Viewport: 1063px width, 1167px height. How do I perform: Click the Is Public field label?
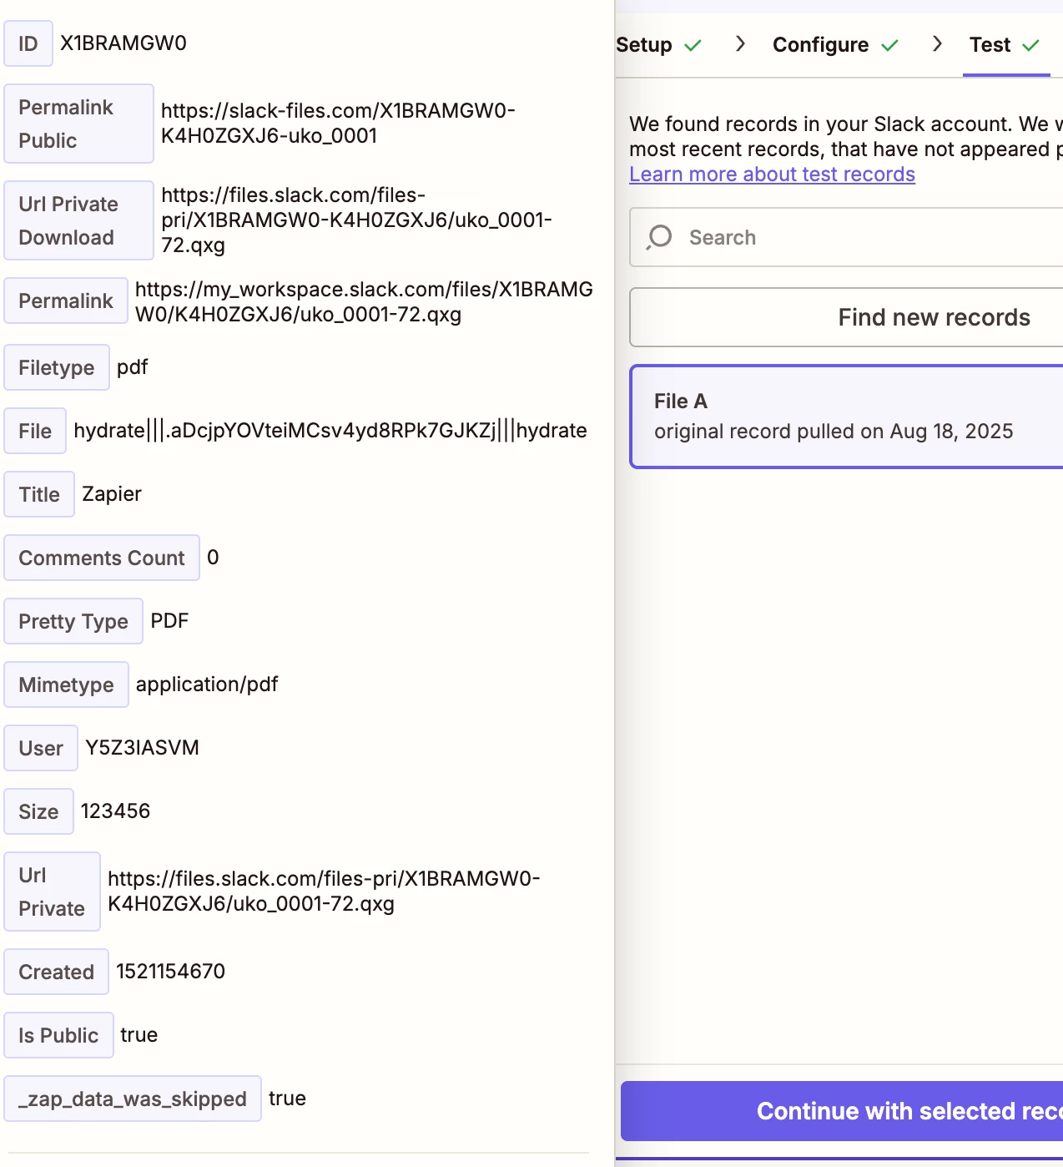(x=58, y=1035)
